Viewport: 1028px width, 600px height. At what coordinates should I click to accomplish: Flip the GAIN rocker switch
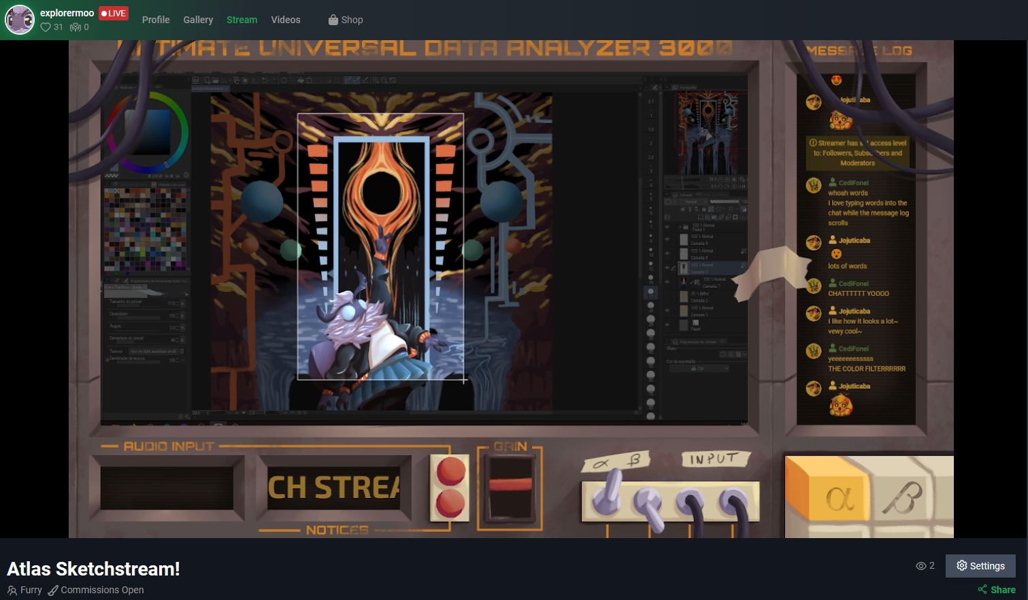[510, 487]
